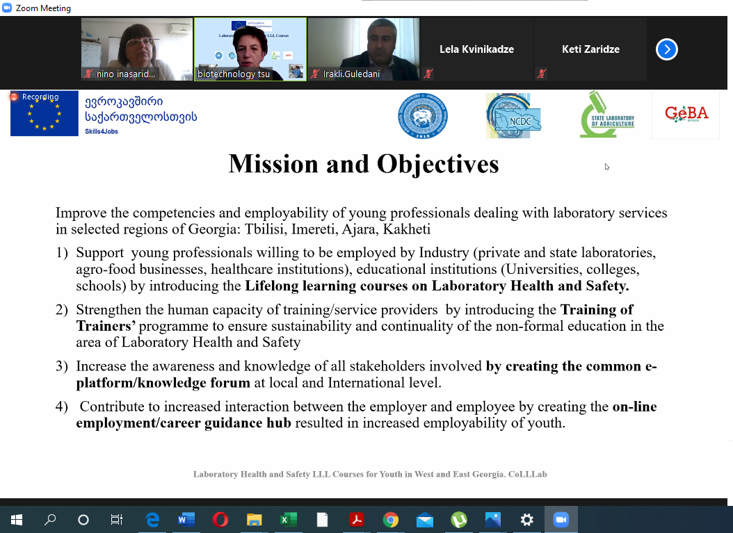Open the Photos app from taskbar
This screenshot has width=733, height=533.
coord(492,520)
